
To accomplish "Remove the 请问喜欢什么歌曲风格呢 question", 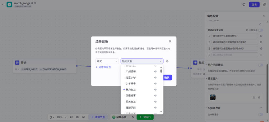I will click(x=261, y=36).
